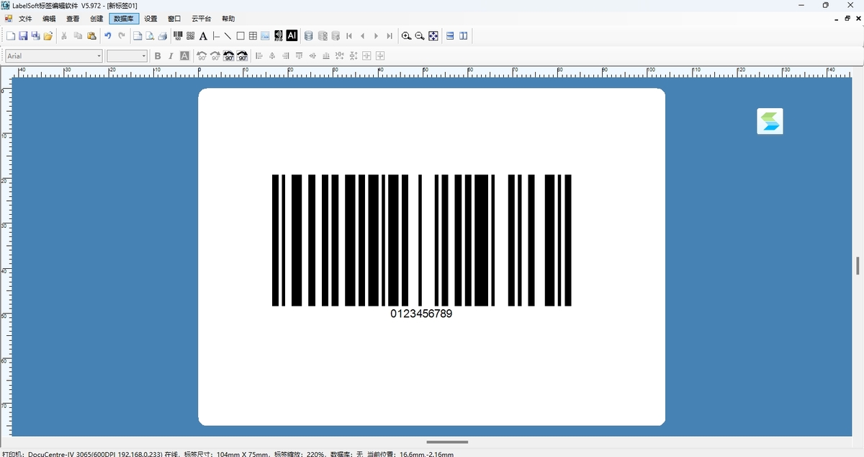Open the font size dropdown
864x457 pixels.
point(144,56)
